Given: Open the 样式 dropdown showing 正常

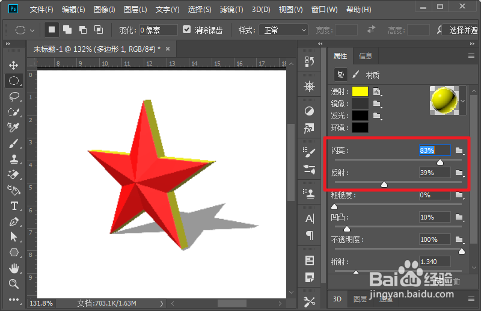Looking at the screenshot, I should tap(283, 30).
